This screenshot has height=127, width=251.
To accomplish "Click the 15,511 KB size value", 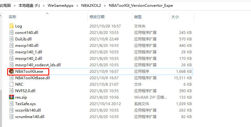I will [x=183, y=78].
